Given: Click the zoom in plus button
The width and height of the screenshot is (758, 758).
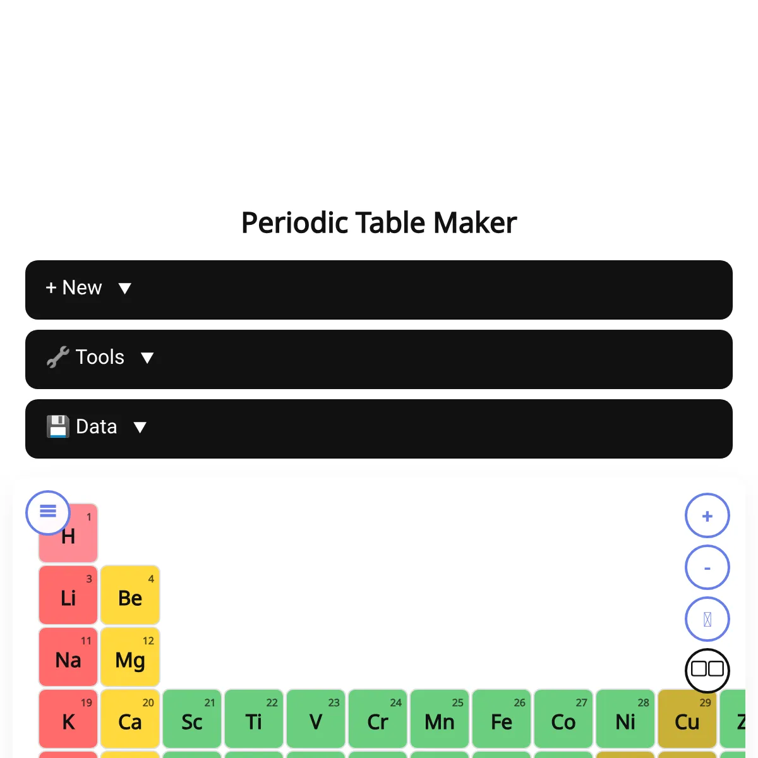Looking at the screenshot, I should (x=707, y=516).
